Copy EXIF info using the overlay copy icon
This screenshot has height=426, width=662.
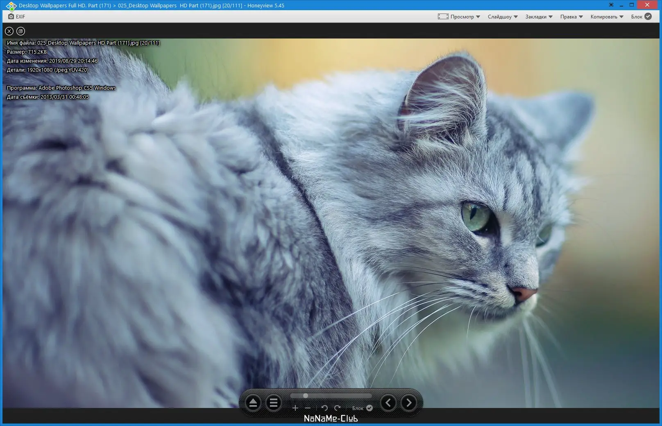(x=20, y=31)
